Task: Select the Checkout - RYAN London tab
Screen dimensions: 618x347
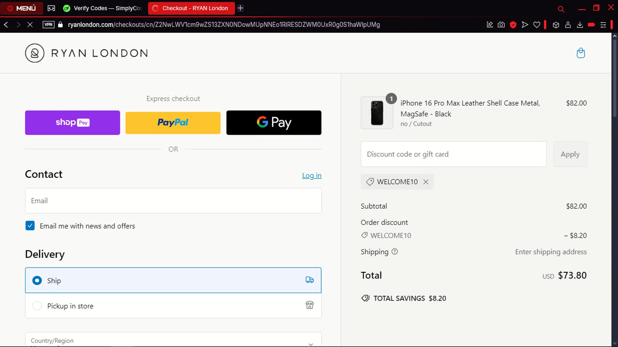Action: click(191, 8)
